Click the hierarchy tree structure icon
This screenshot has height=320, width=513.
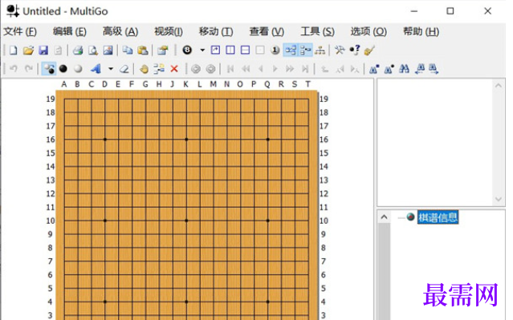(x=320, y=51)
